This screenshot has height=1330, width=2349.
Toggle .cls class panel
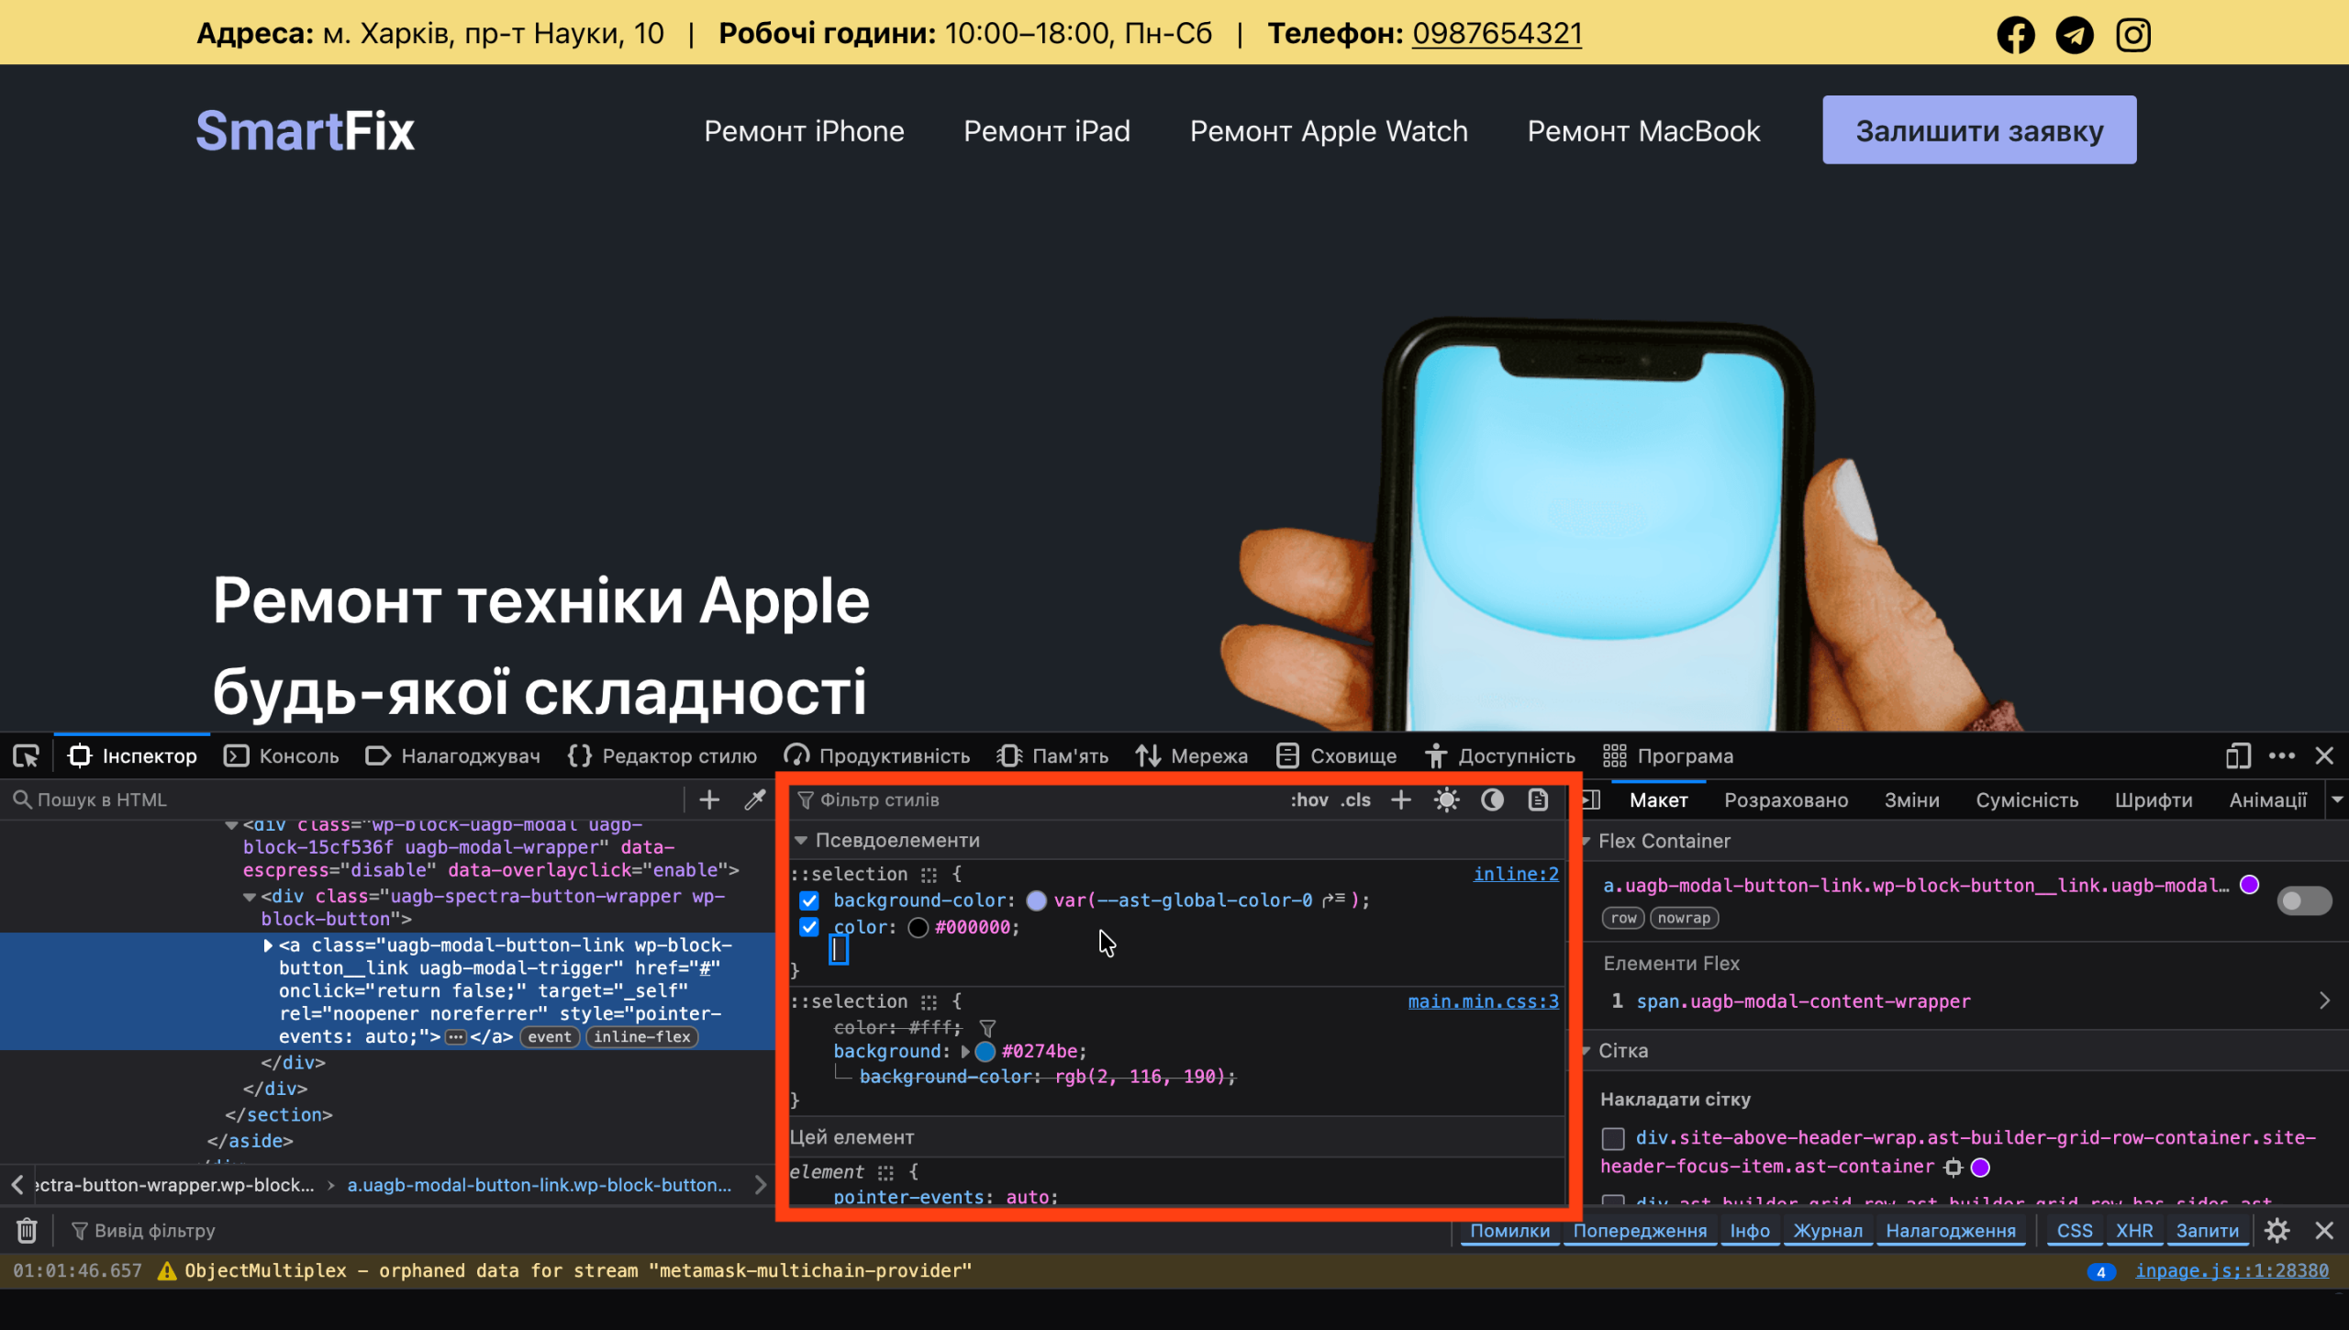pyautogui.click(x=1355, y=799)
